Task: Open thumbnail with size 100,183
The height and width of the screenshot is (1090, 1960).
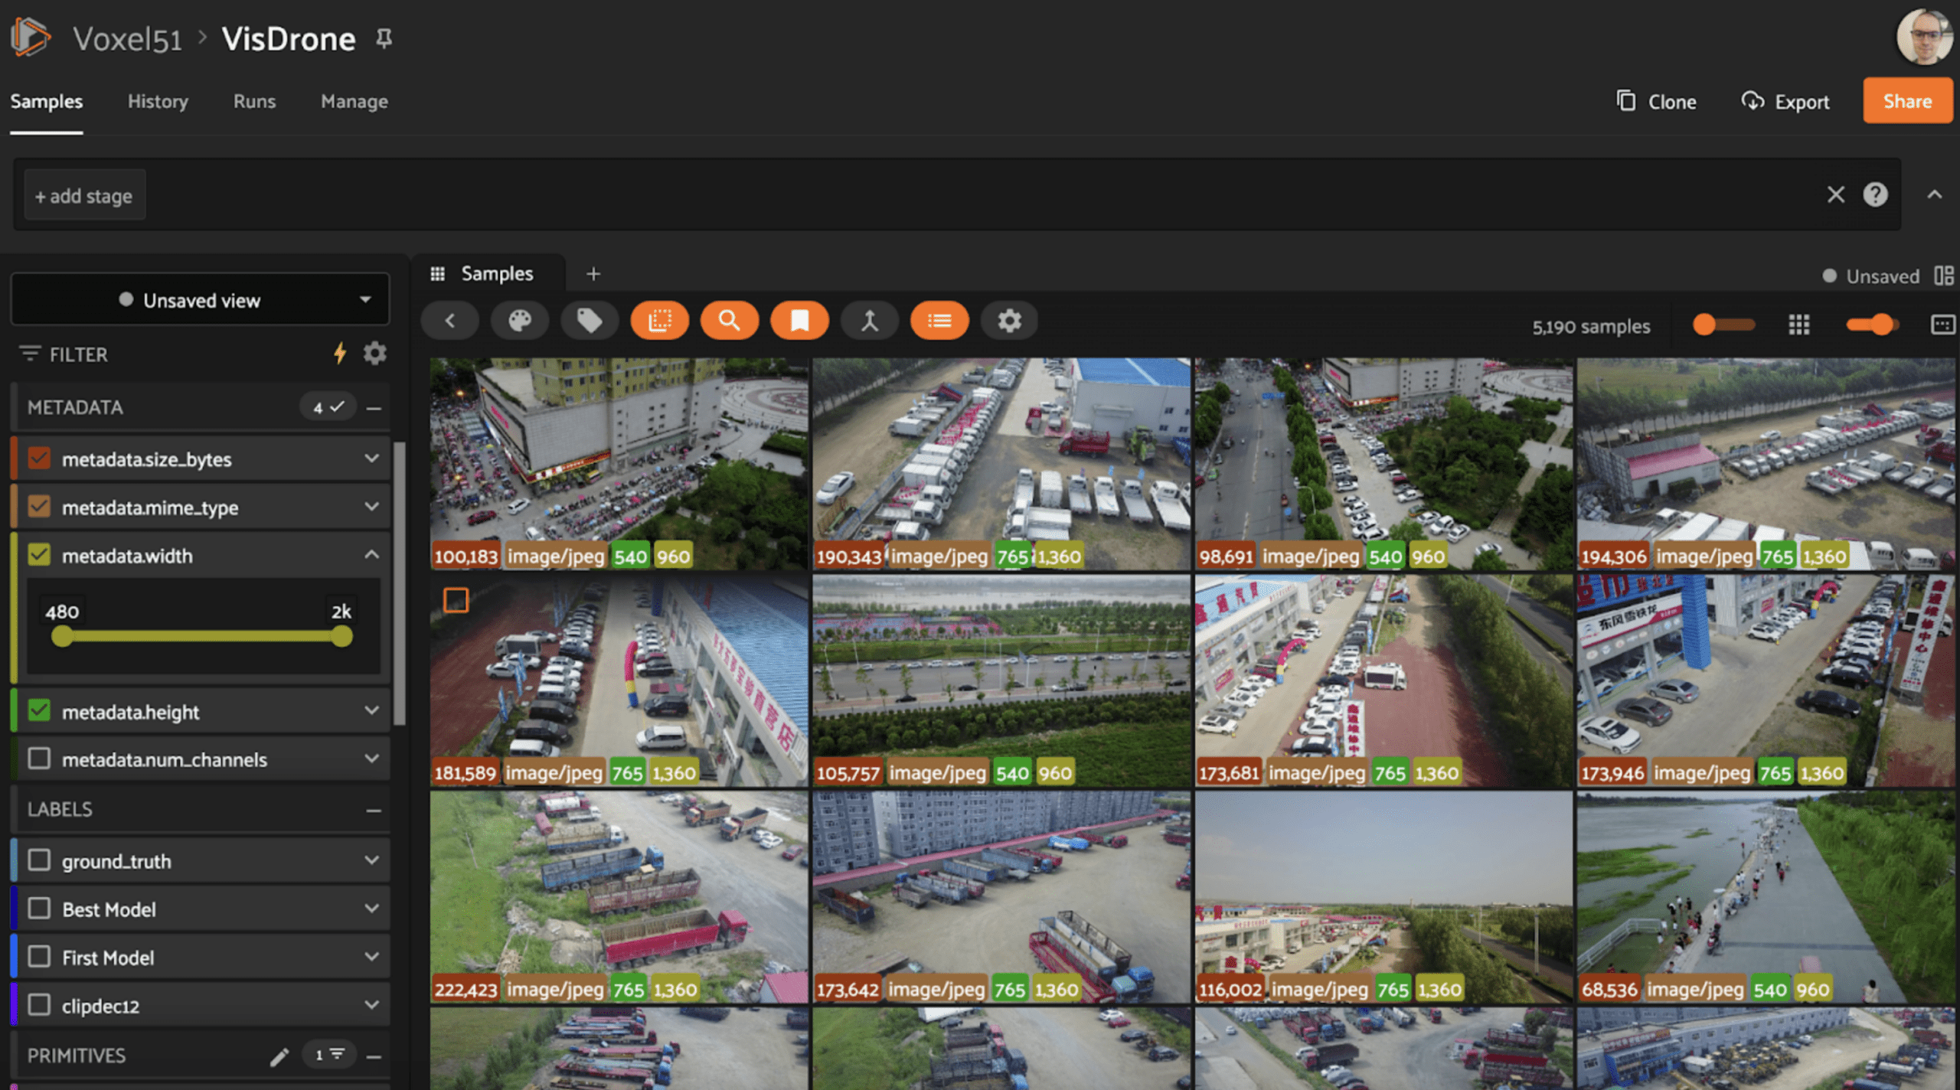Action: [619, 463]
